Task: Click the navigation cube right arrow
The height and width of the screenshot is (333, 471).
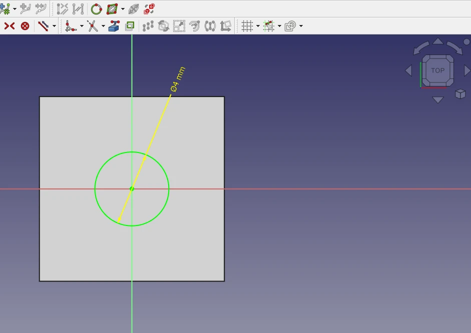Action: [467, 70]
